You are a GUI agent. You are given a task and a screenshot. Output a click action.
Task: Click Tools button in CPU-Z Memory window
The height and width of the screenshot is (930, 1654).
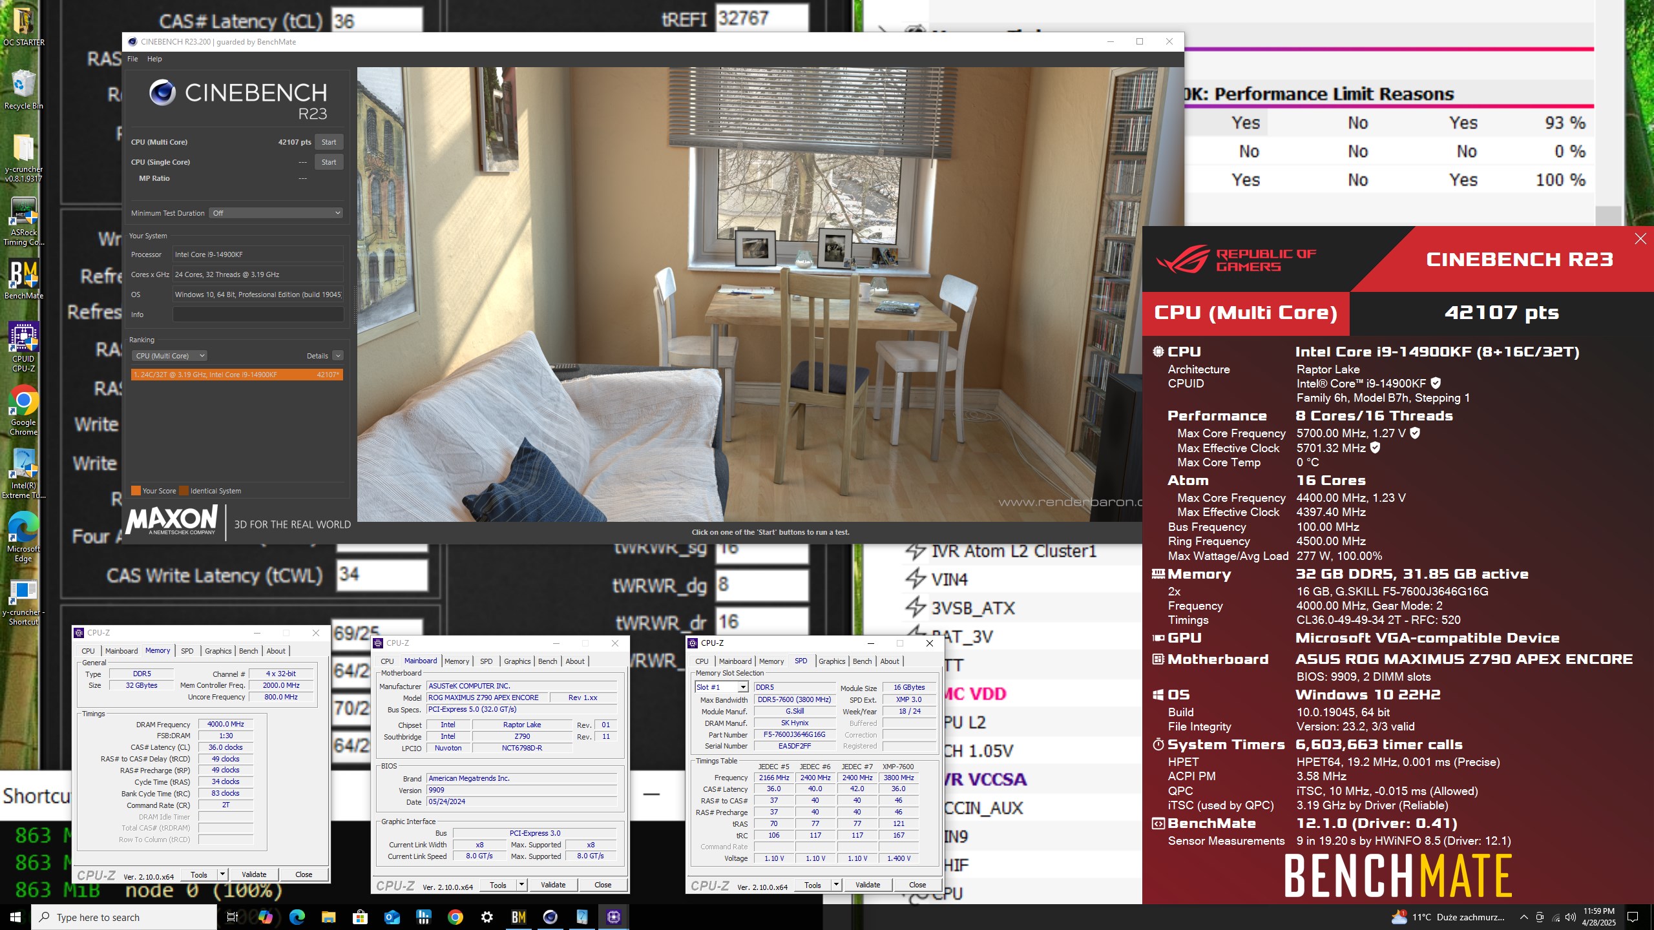[199, 874]
